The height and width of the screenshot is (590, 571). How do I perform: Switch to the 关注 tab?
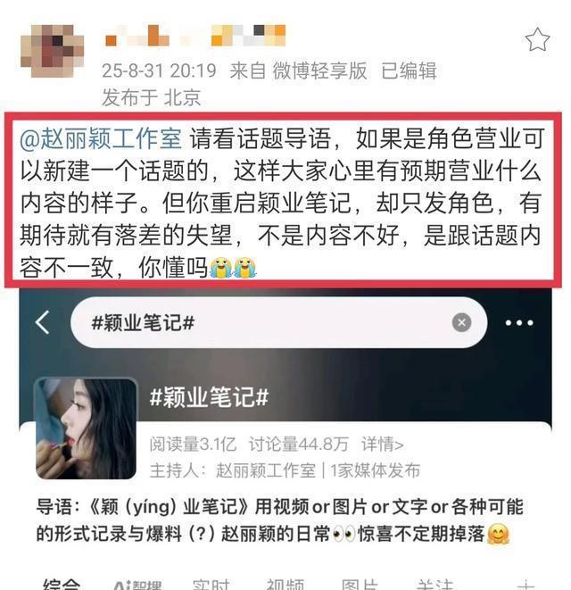pyautogui.click(x=434, y=585)
